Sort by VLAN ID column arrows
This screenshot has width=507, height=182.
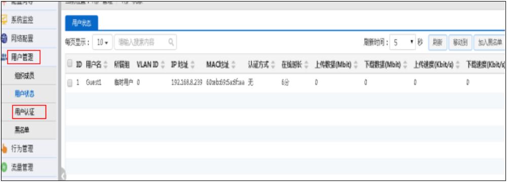click(x=163, y=65)
